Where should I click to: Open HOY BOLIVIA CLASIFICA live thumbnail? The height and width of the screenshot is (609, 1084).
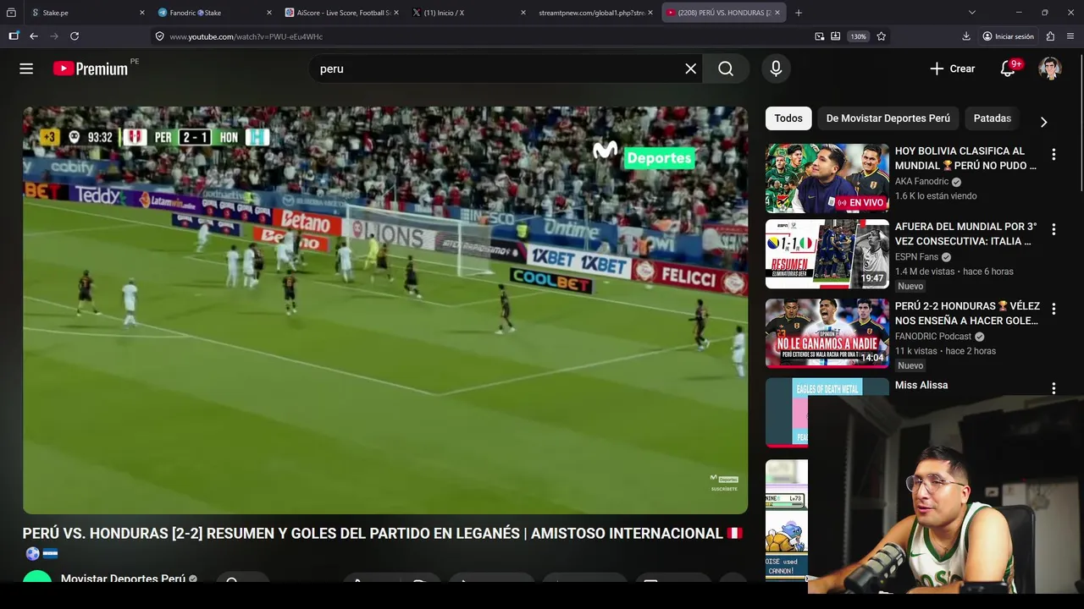(x=827, y=178)
